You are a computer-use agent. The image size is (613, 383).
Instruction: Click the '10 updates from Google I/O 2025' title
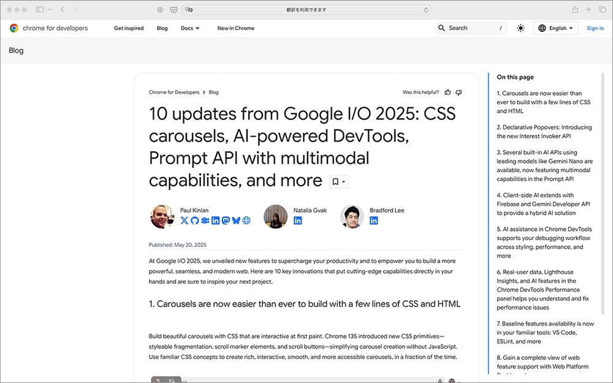[302, 147]
